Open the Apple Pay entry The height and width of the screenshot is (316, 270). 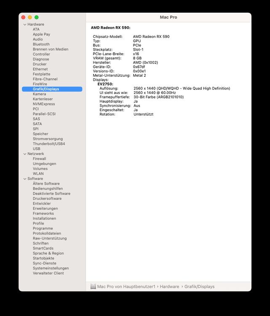pos(42,34)
